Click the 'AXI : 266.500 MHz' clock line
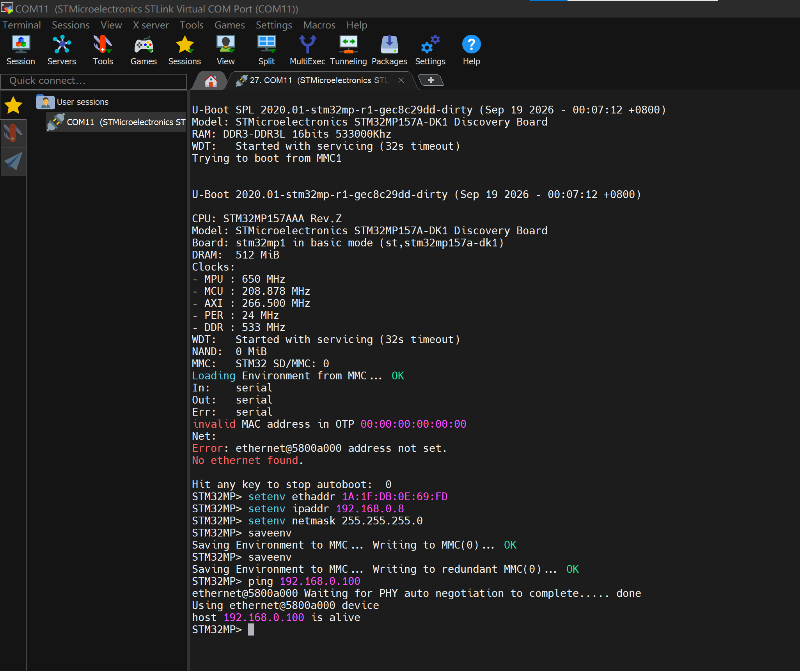 coord(251,303)
